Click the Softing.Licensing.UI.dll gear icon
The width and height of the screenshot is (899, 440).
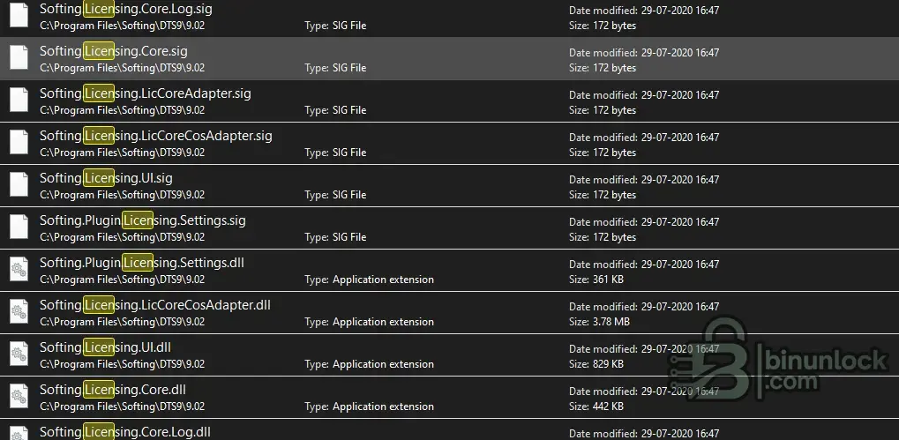19,354
